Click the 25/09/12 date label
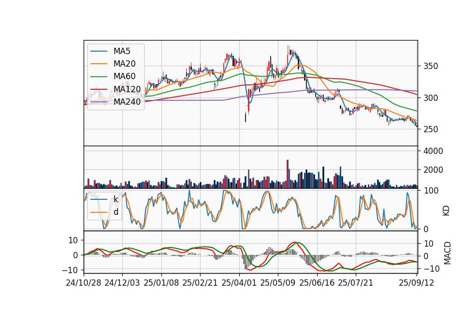 point(416,283)
